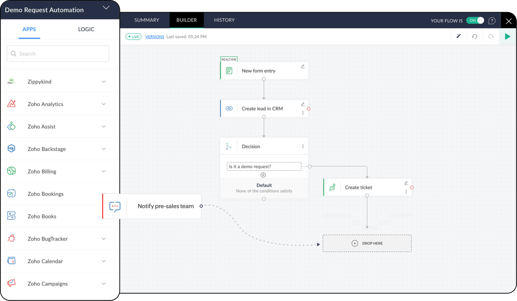
Task: Expand Zoho Campaigns chevron
Action: coord(104,284)
